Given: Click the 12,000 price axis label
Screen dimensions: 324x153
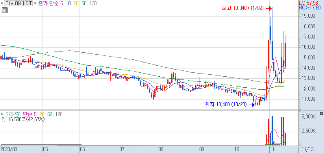Looking at the screenshot, I should (308, 89).
